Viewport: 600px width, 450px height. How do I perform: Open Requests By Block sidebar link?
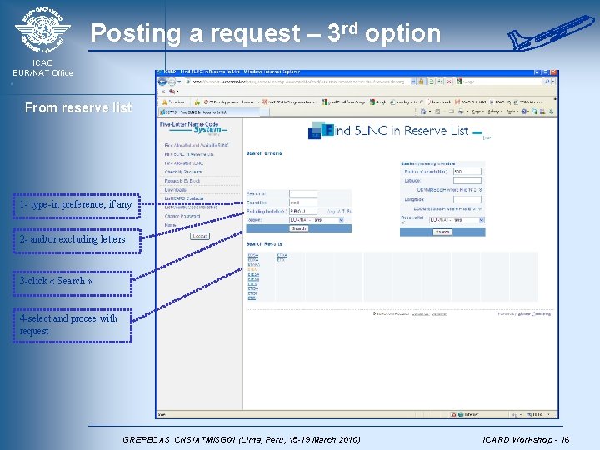coord(182,181)
